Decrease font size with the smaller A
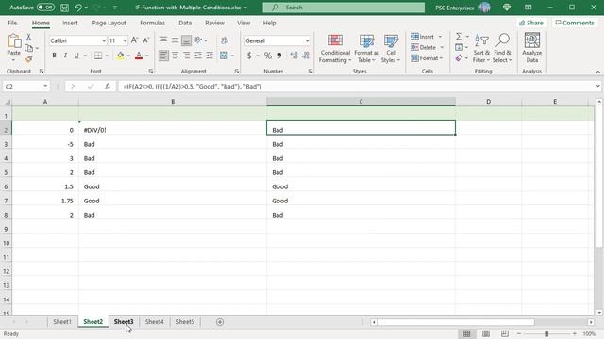The height and width of the screenshot is (339, 604). (x=146, y=40)
